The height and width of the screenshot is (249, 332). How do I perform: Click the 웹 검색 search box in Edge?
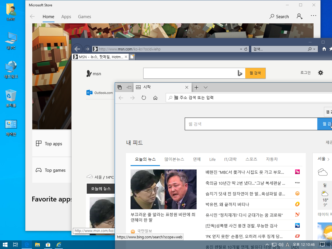tap(251, 124)
